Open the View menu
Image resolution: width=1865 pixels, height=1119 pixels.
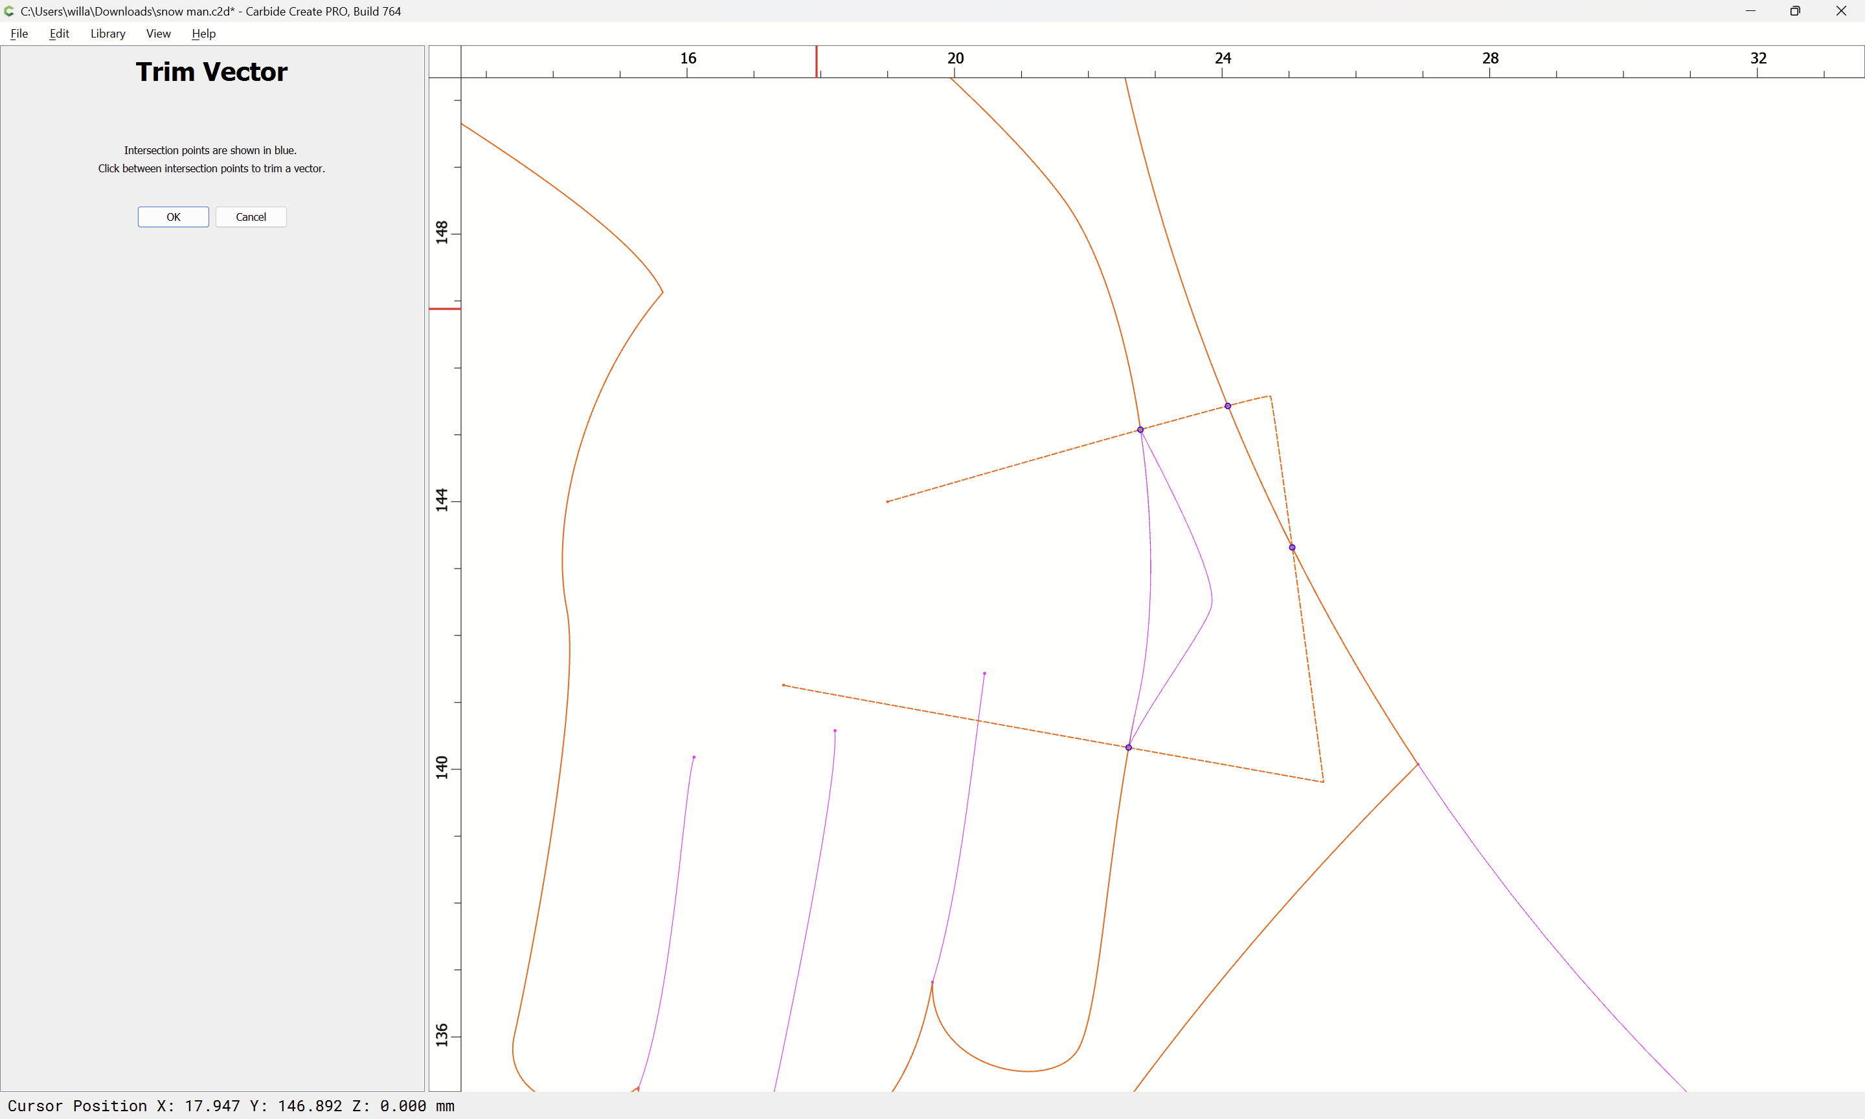tap(158, 34)
